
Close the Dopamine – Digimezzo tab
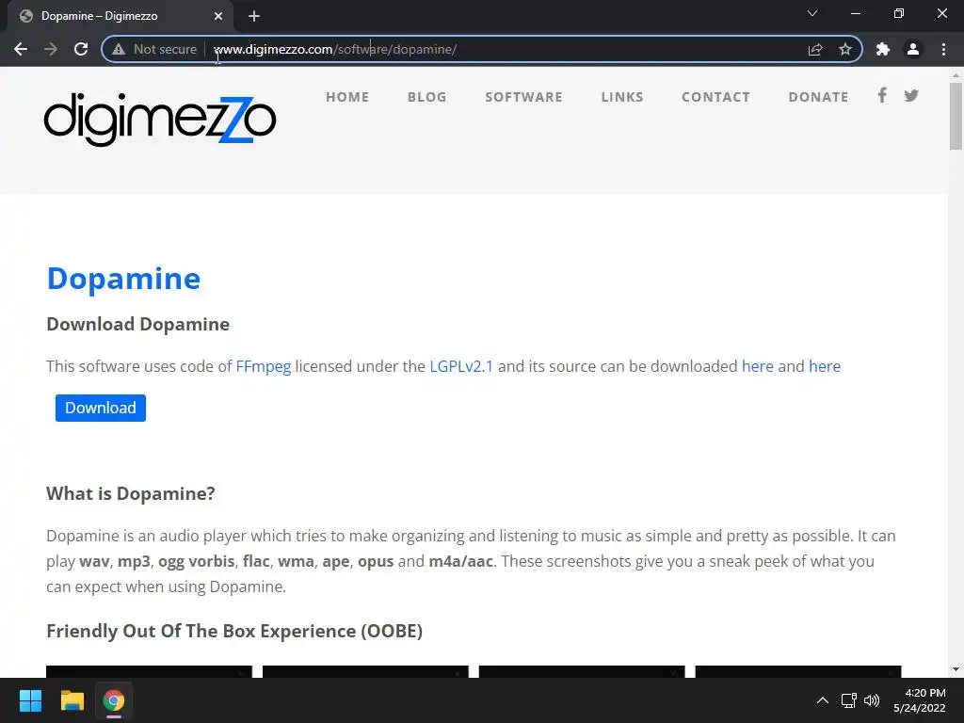pos(218,16)
